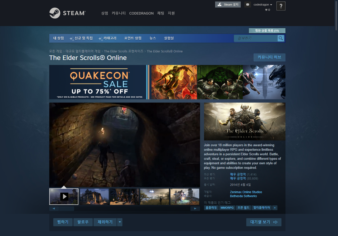
Task: Click right arrow of thumbnail strip
Action: click(x=195, y=208)
